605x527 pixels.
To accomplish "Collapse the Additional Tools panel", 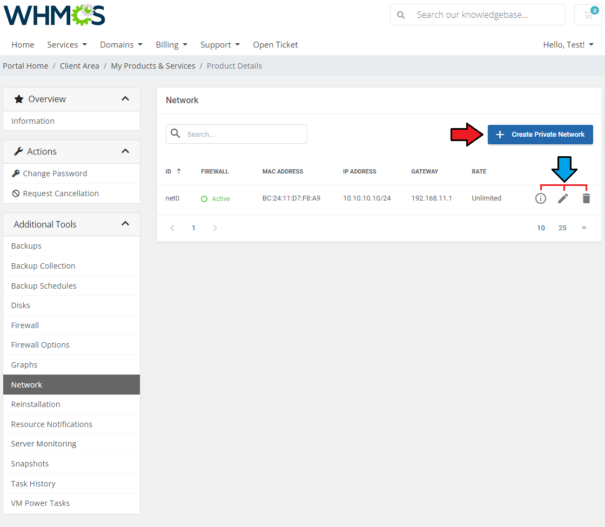I will [125, 224].
